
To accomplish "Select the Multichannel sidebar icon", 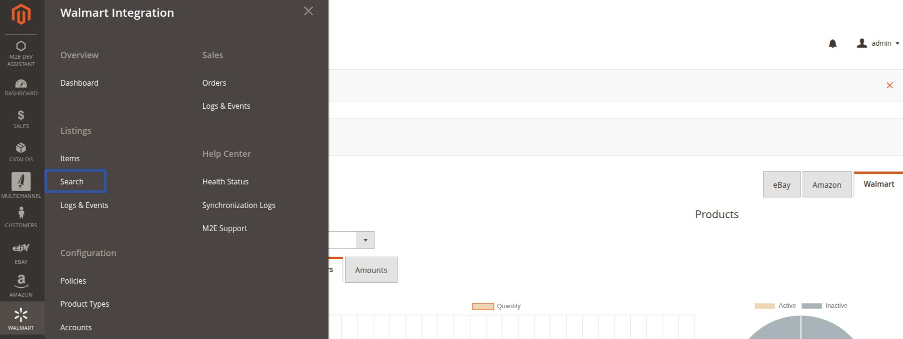I will tap(21, 185).
